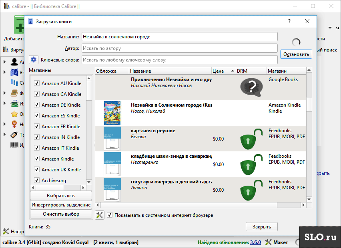Click the Название search field
The image size is (341, 248).
(180, 37)
